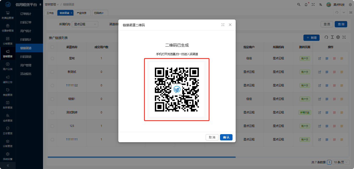Tick the checkbox for 链接1 row
This screenshot has width=354, height=169.
coord(52,99)
